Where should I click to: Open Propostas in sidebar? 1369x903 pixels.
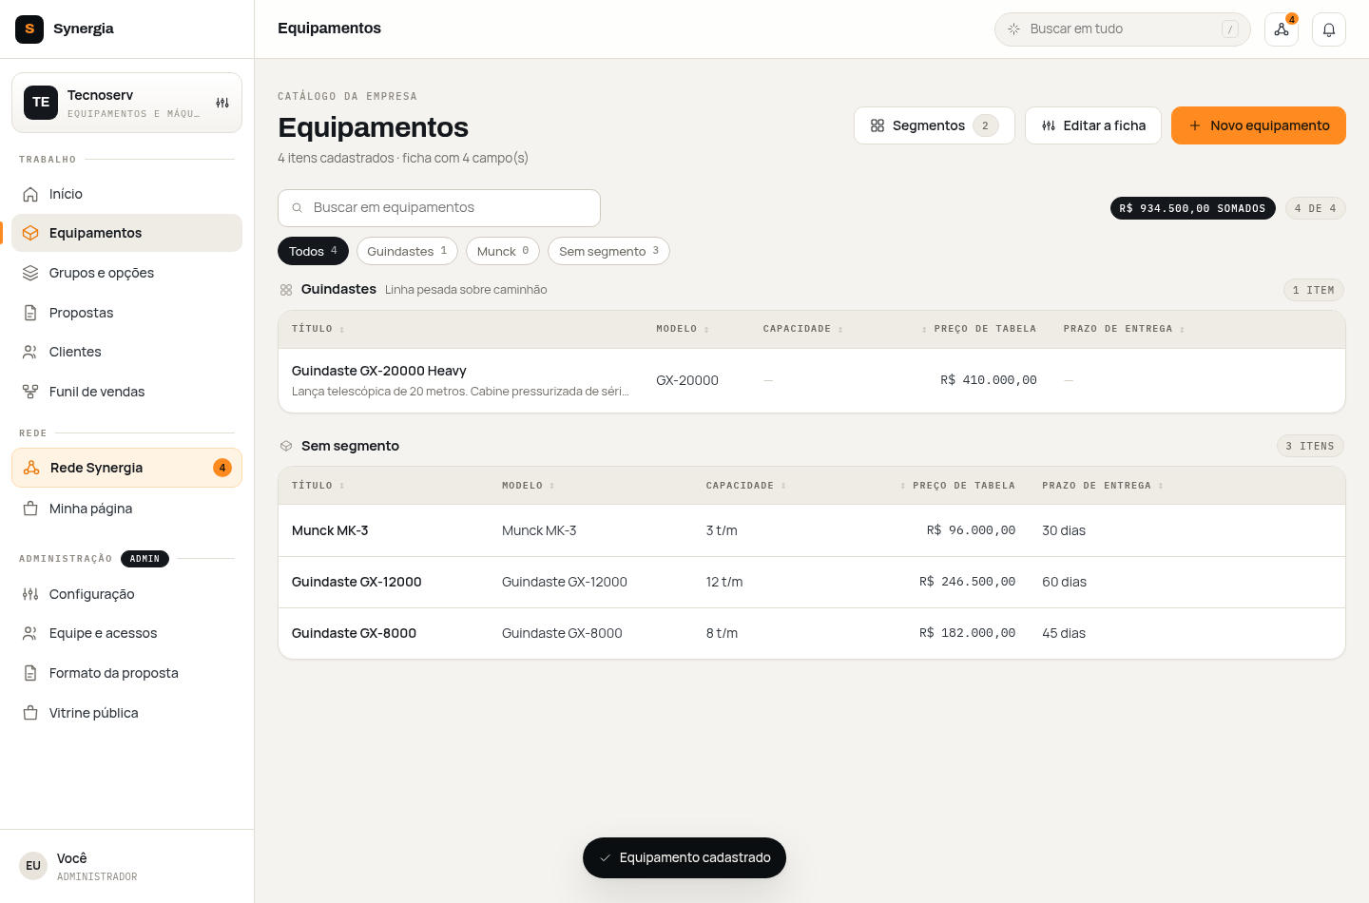point(126,313)
